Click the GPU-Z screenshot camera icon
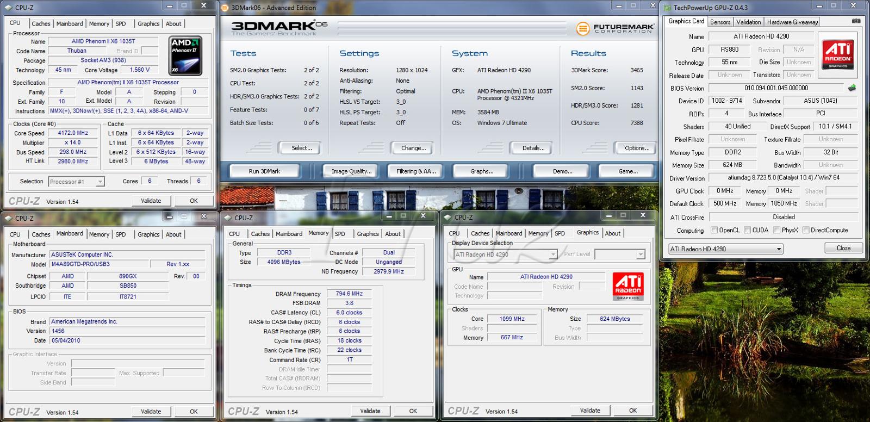The height and width of the screenshot is (422, 870). 856,21
